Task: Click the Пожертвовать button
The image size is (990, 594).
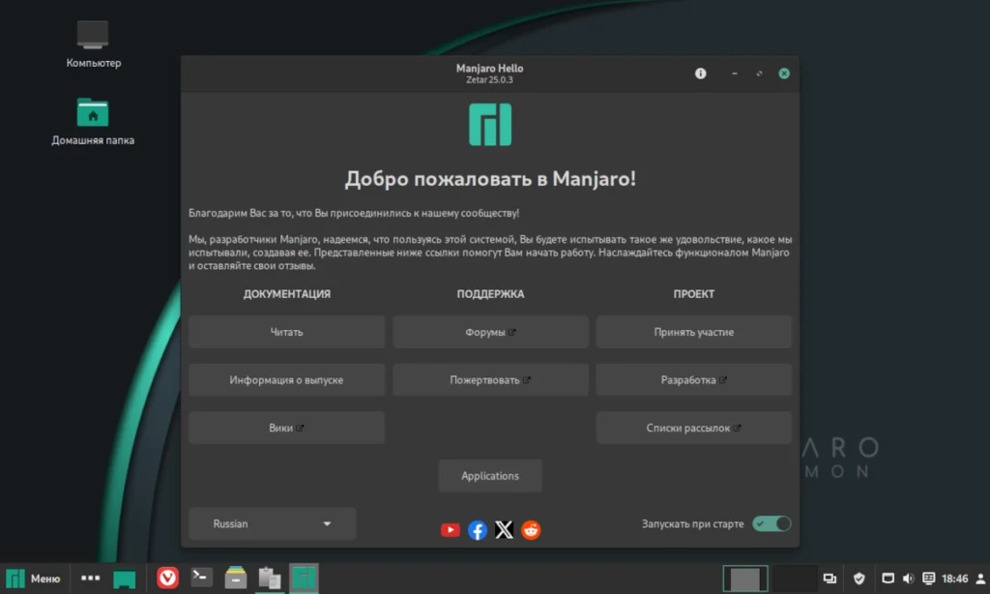Action: coord(490,380)
